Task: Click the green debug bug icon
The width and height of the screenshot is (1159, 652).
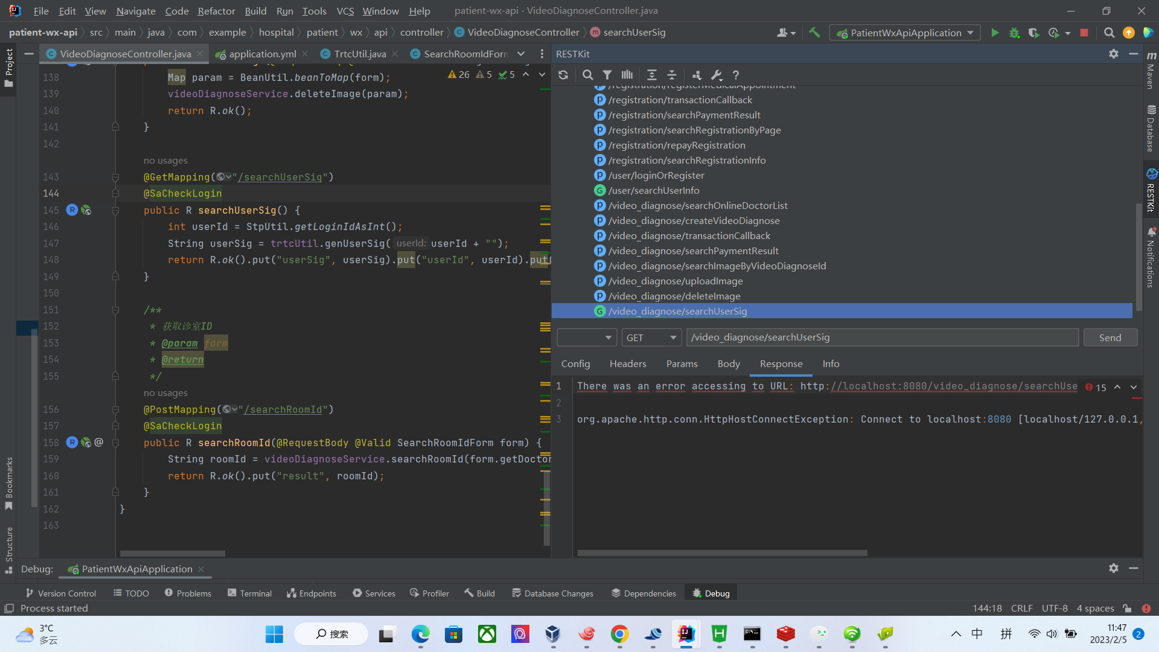Action: [1014, 33]
